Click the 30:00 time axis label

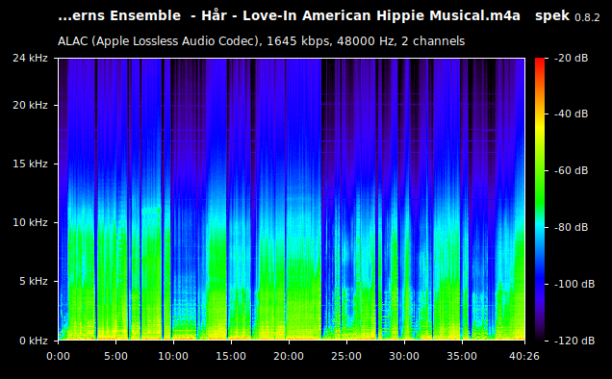click(404, 356)
